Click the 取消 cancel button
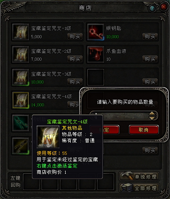170x199 pixels. pos(144,130)
